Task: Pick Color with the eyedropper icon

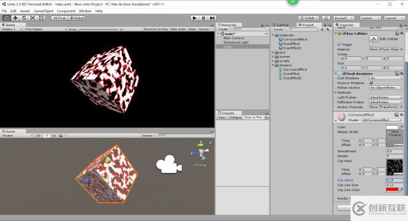Action: coord(401,127)
